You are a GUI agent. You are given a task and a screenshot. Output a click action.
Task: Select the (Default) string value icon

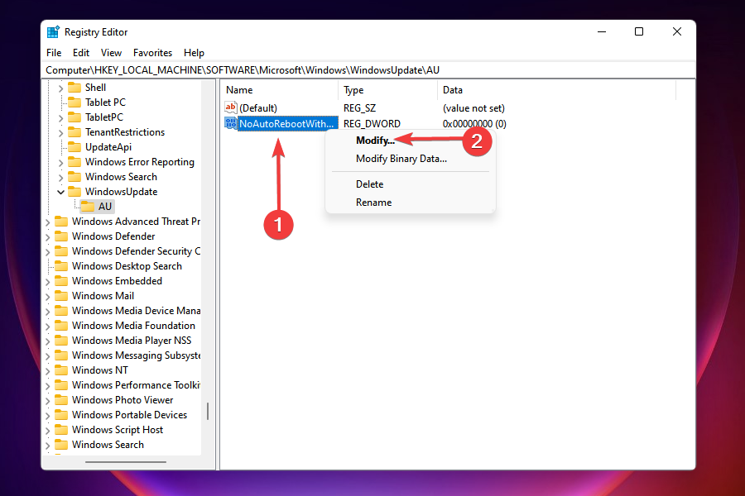click(x=231, y=107)
